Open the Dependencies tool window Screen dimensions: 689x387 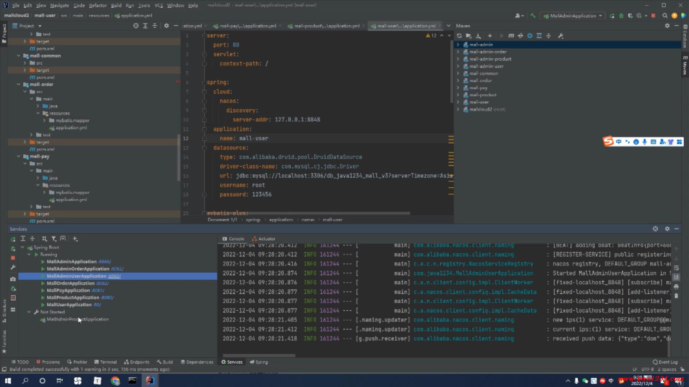click(197, 362)
